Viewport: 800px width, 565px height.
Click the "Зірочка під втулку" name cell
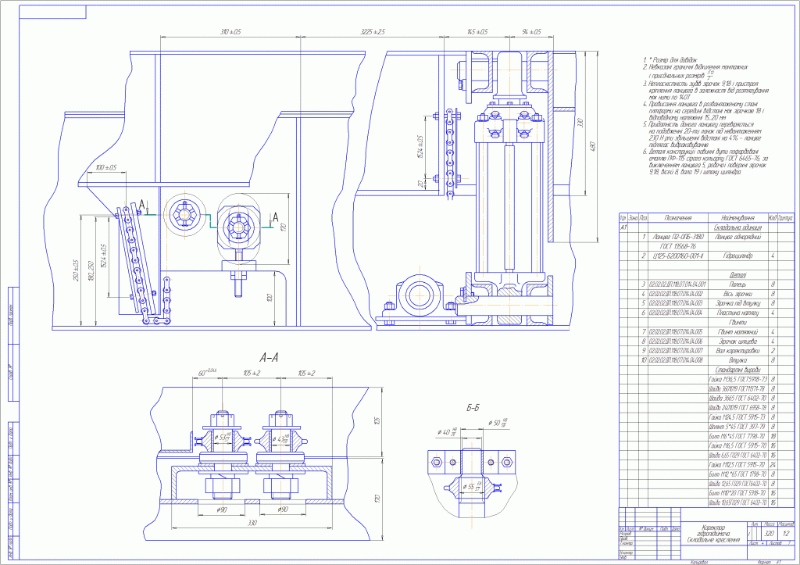(737, 303)
